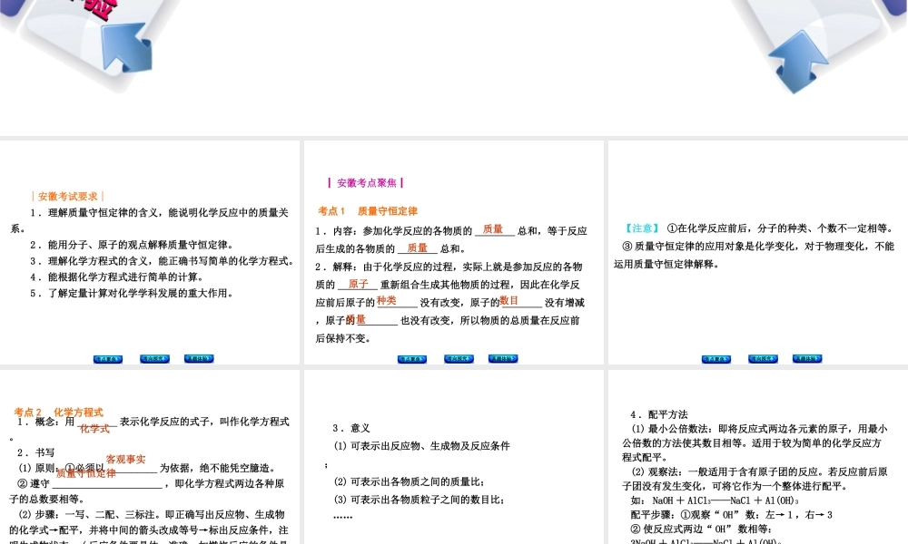Screen dimensions: 908x544
Task: Click leftmost blue button on 质量守恒定律 slide
Action: click(412, 359)
